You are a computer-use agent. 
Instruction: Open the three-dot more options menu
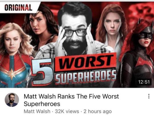click(149, 96)
